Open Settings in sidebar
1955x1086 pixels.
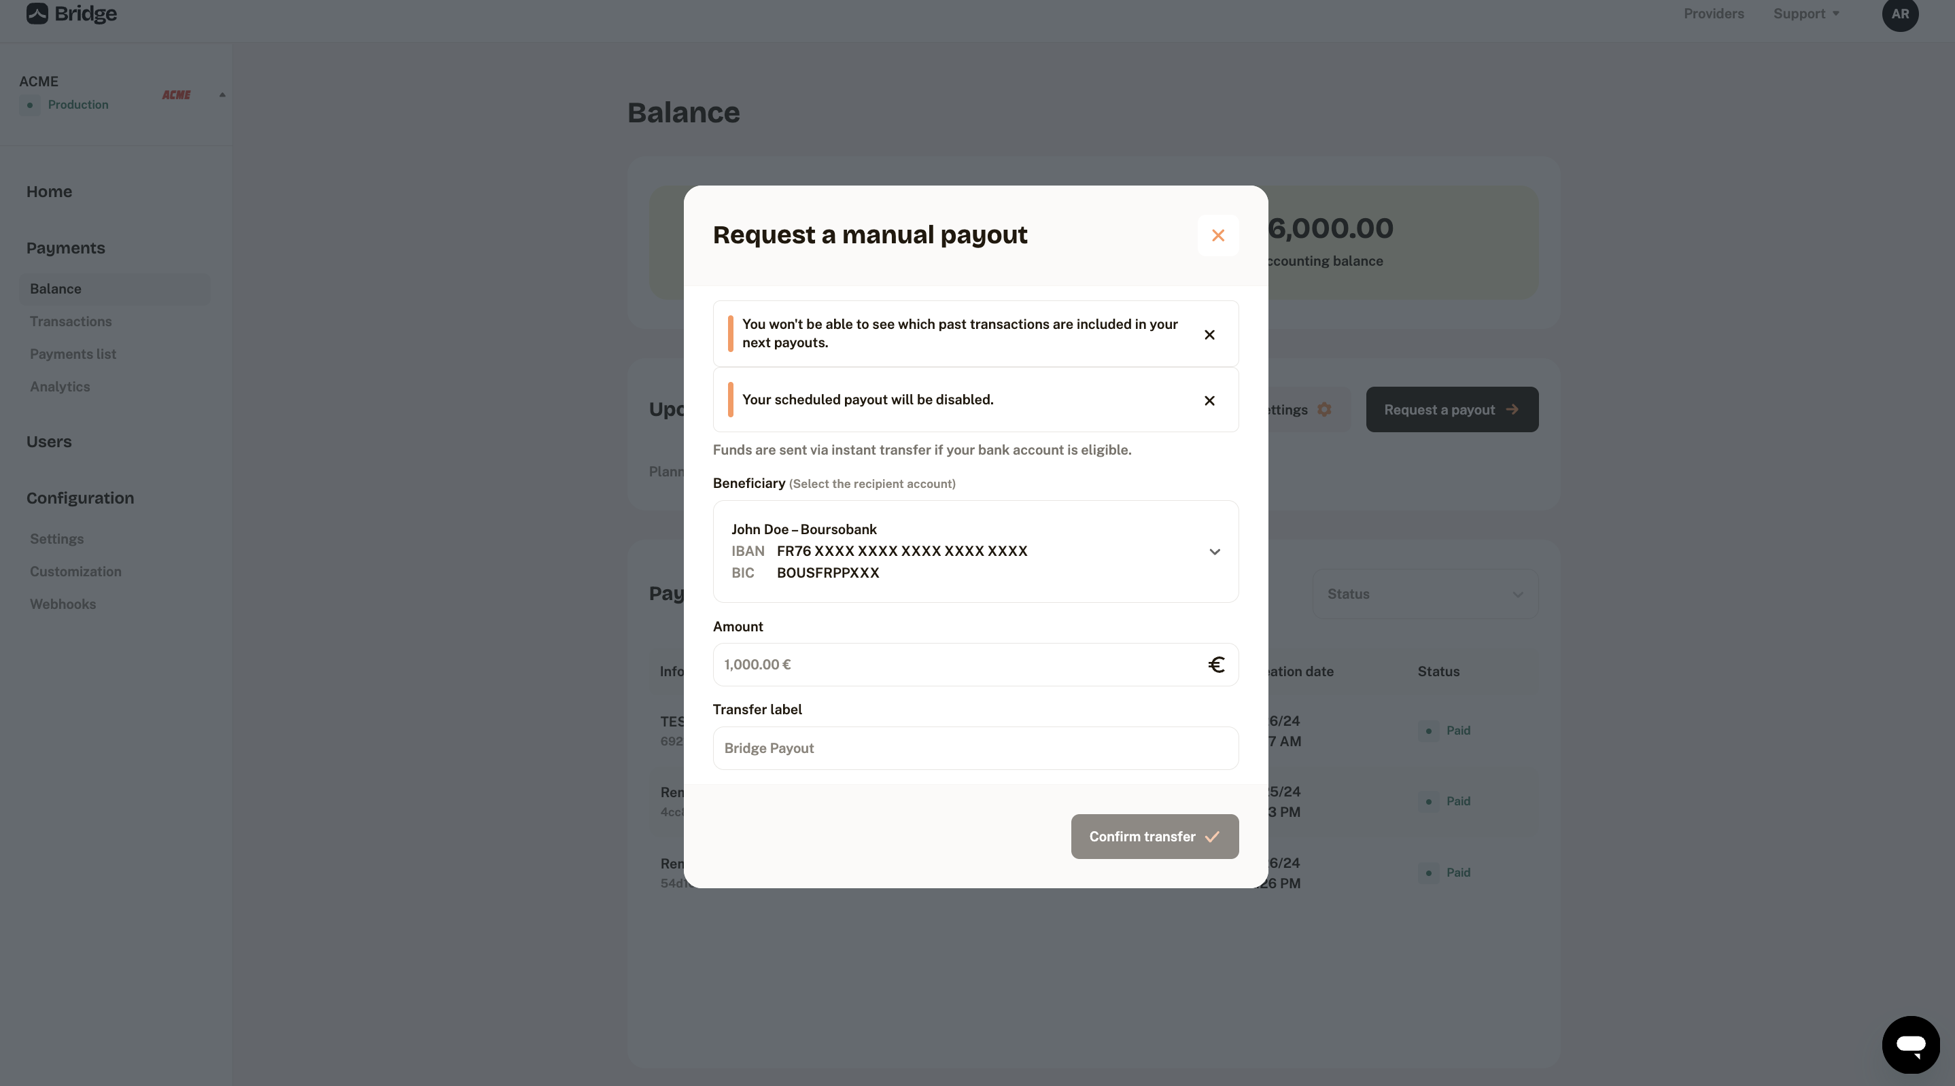pyautogui.click(x=57, y=540)
